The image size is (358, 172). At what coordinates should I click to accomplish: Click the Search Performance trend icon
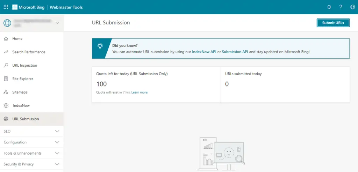pyautogui.click(x=6, y=52)
